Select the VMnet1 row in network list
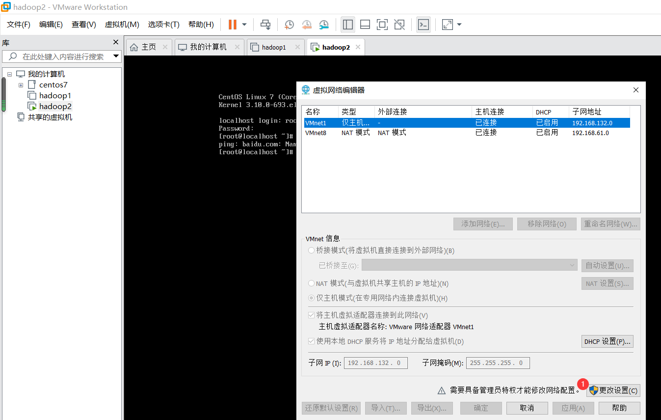The image size is (661, 420). (x=466, y=123)
